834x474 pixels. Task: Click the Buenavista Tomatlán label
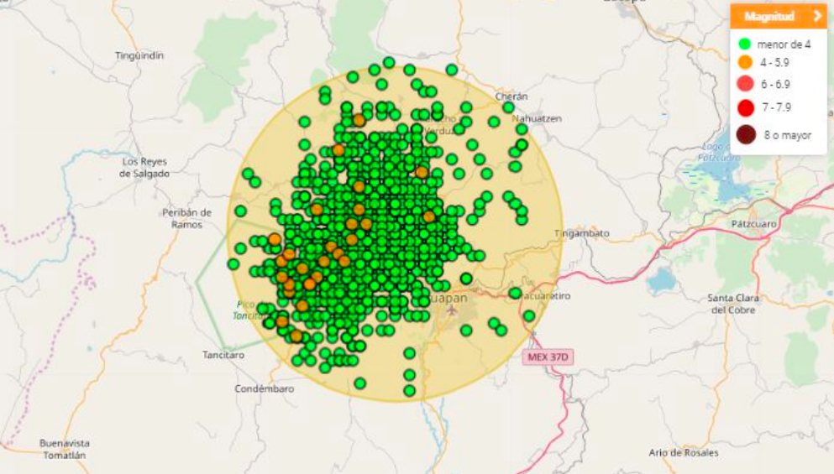point(64,449)
